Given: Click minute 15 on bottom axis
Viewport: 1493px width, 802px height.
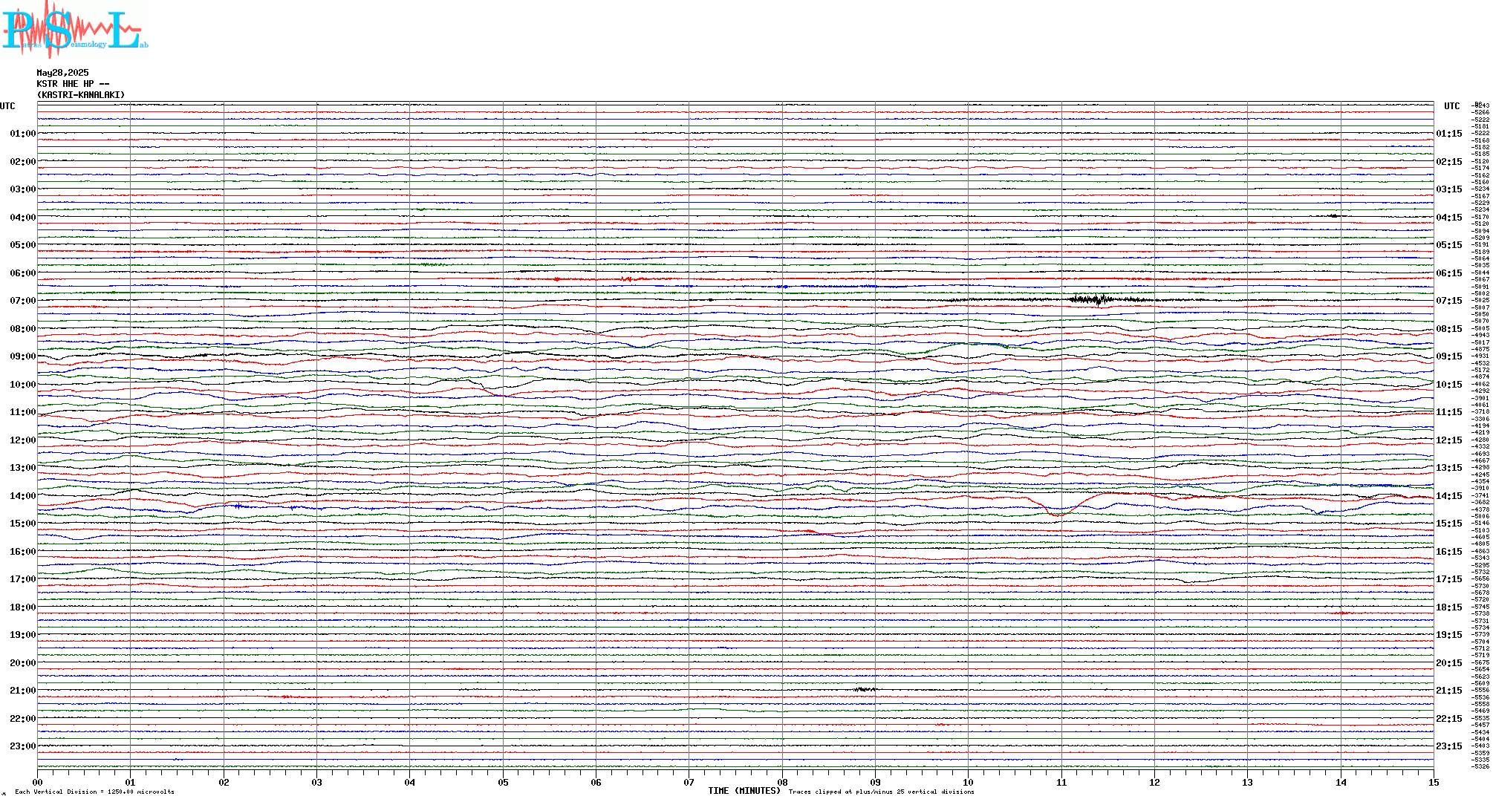Looking at the screenshot, I should [x=1434, y=782].
